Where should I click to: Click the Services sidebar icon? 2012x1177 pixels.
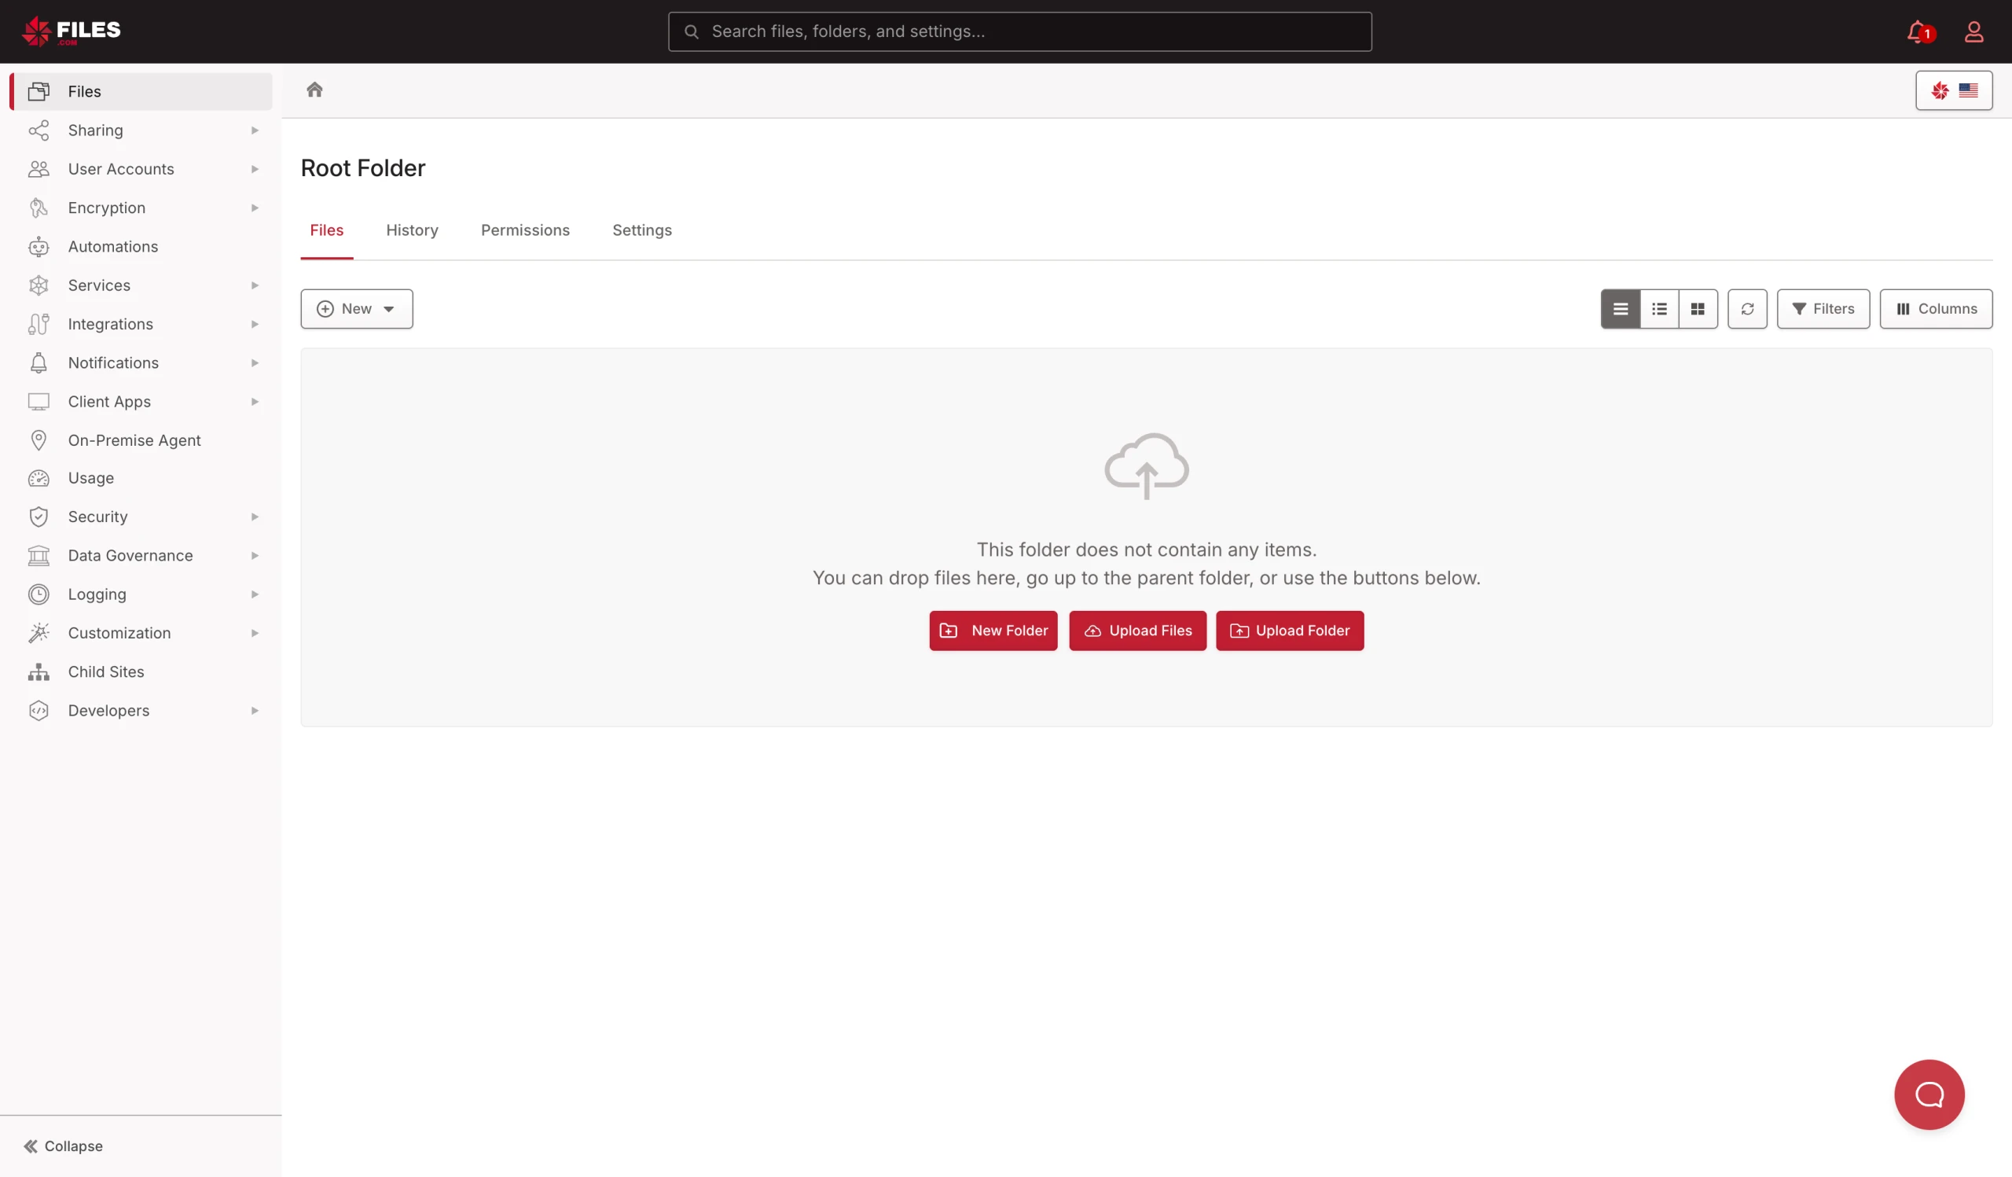39,285
